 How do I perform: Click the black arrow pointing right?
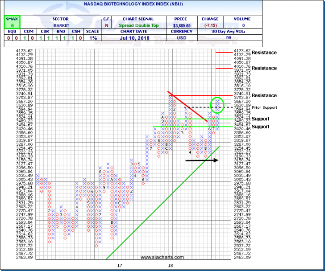tap(202, 160)
